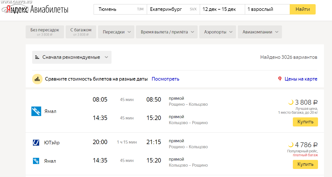Screen dimensions: 332x177
Task: Click the moon icon next to 3 808 ₽
Action: 291,102
